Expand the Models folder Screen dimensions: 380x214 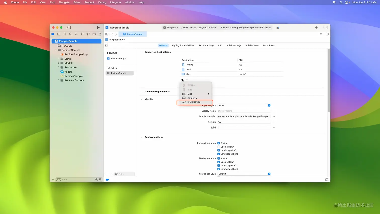click(x=59, y=63)
